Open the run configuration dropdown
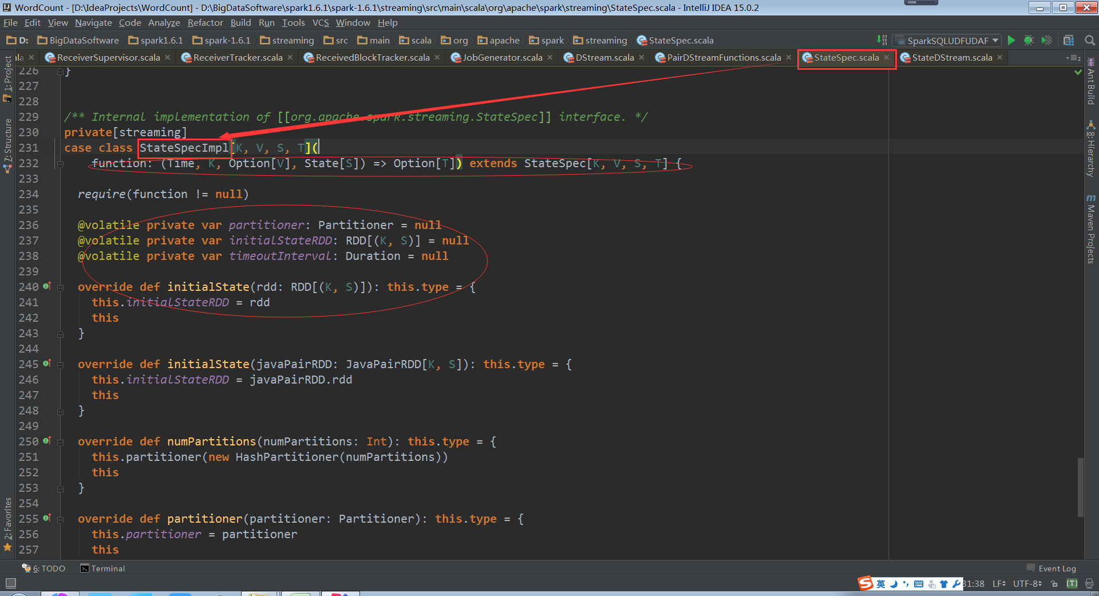This screenshot has height=596, width=1099. click(948, 40)
